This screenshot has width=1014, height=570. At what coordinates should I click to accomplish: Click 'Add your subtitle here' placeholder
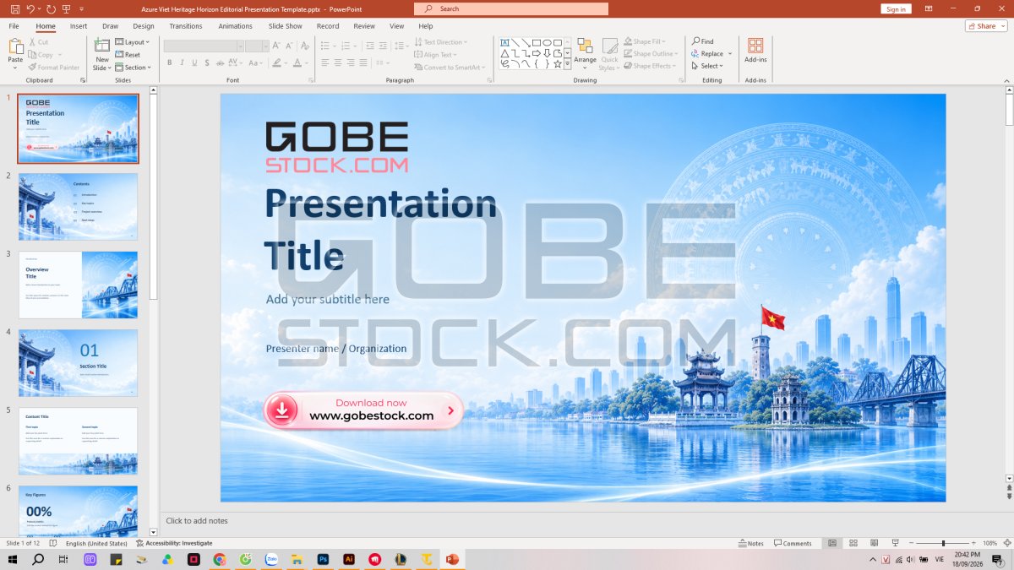point(328,299)
